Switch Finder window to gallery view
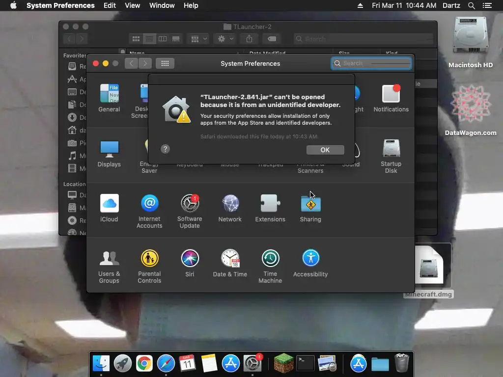The height and width of the screenshot is (377, 503). [176, 39]
